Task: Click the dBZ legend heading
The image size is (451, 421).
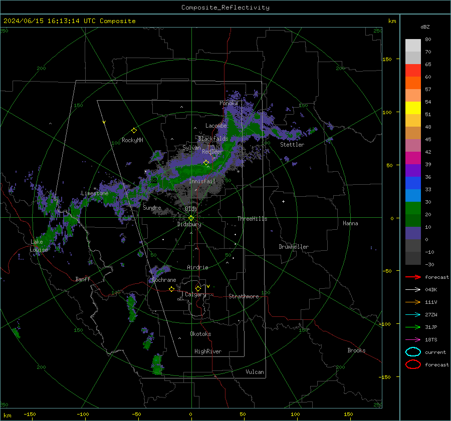Action: click(425, 27)
